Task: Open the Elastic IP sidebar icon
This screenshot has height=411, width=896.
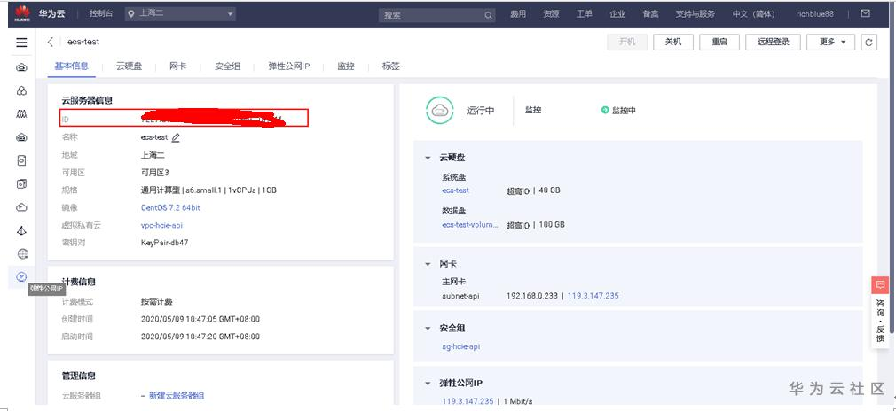Action: coord(21,277)
